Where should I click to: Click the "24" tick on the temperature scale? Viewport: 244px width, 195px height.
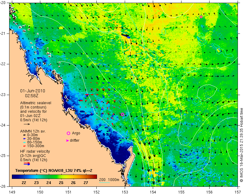pyautogui.click(x=48, y=183)
